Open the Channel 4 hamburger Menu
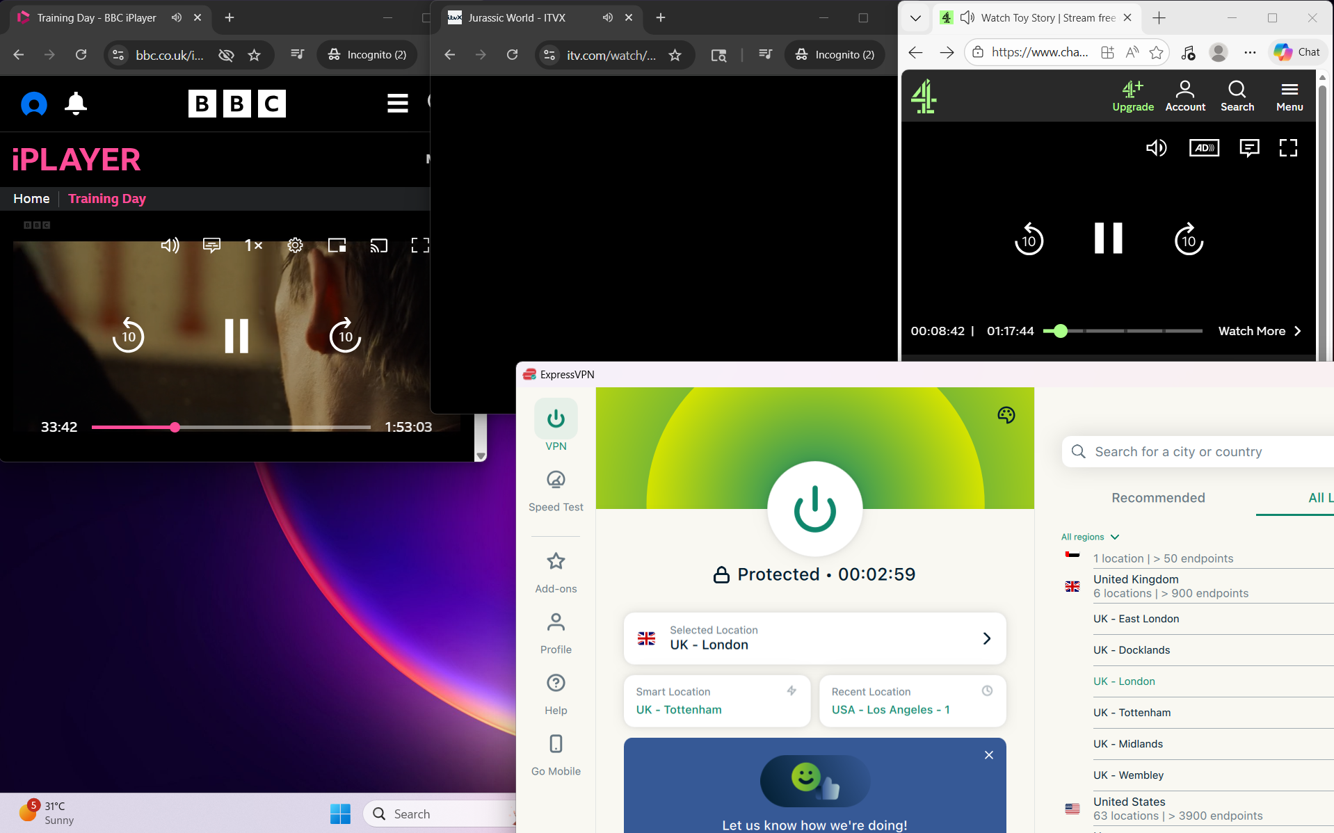 [1289, 95]
